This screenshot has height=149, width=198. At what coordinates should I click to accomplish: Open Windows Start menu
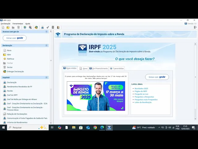pos(3,128)
